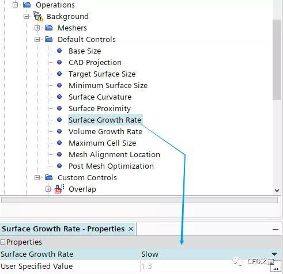The image size is (283, 274).
Task: Select the Surface Curvature item
Action: [x=100, y=97]
